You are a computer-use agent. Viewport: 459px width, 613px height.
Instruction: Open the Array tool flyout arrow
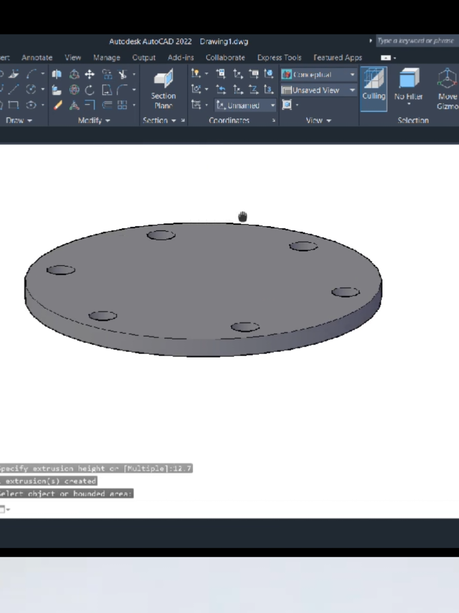point(134,105)
